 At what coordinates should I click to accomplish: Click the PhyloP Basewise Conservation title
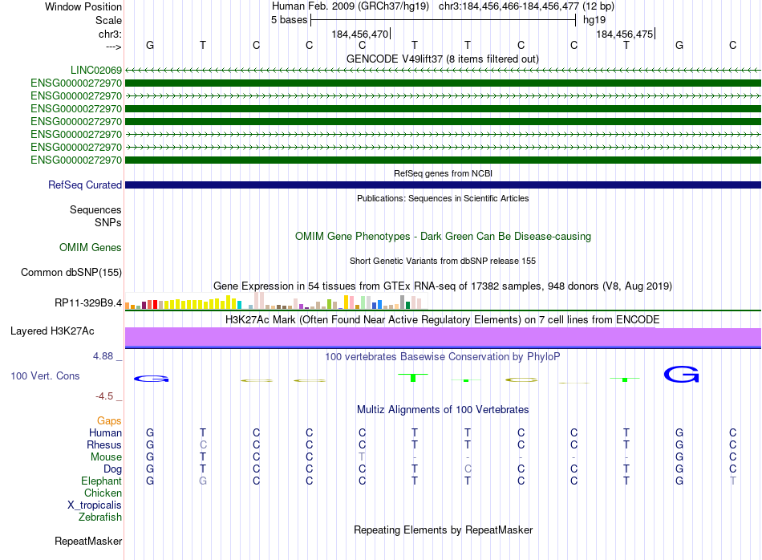tap(443, 356)
